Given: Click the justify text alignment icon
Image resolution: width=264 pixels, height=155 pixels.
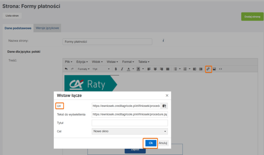Looking at the screenshot, I should point(168,69).
